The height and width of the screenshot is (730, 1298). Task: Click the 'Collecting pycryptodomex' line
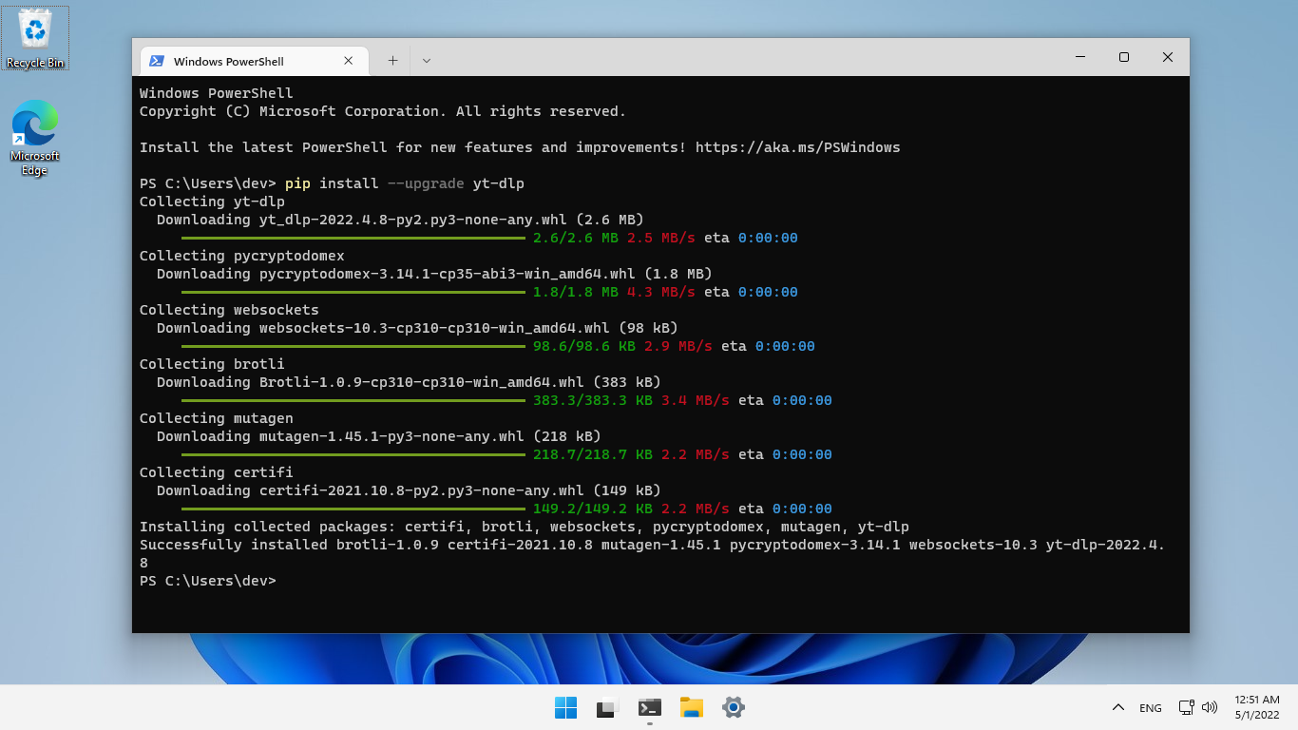tap(242, 256)
